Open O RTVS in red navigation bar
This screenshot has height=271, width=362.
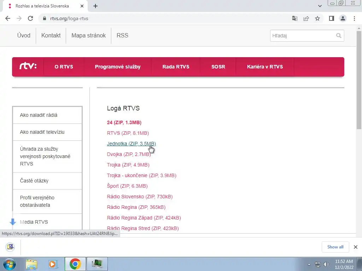(64, 67)
